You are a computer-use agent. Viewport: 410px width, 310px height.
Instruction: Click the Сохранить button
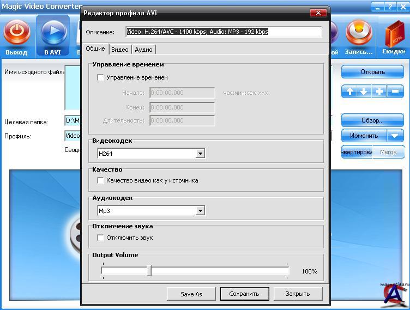(244, 294)
